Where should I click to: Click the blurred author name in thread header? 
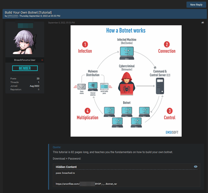(12, 16)
